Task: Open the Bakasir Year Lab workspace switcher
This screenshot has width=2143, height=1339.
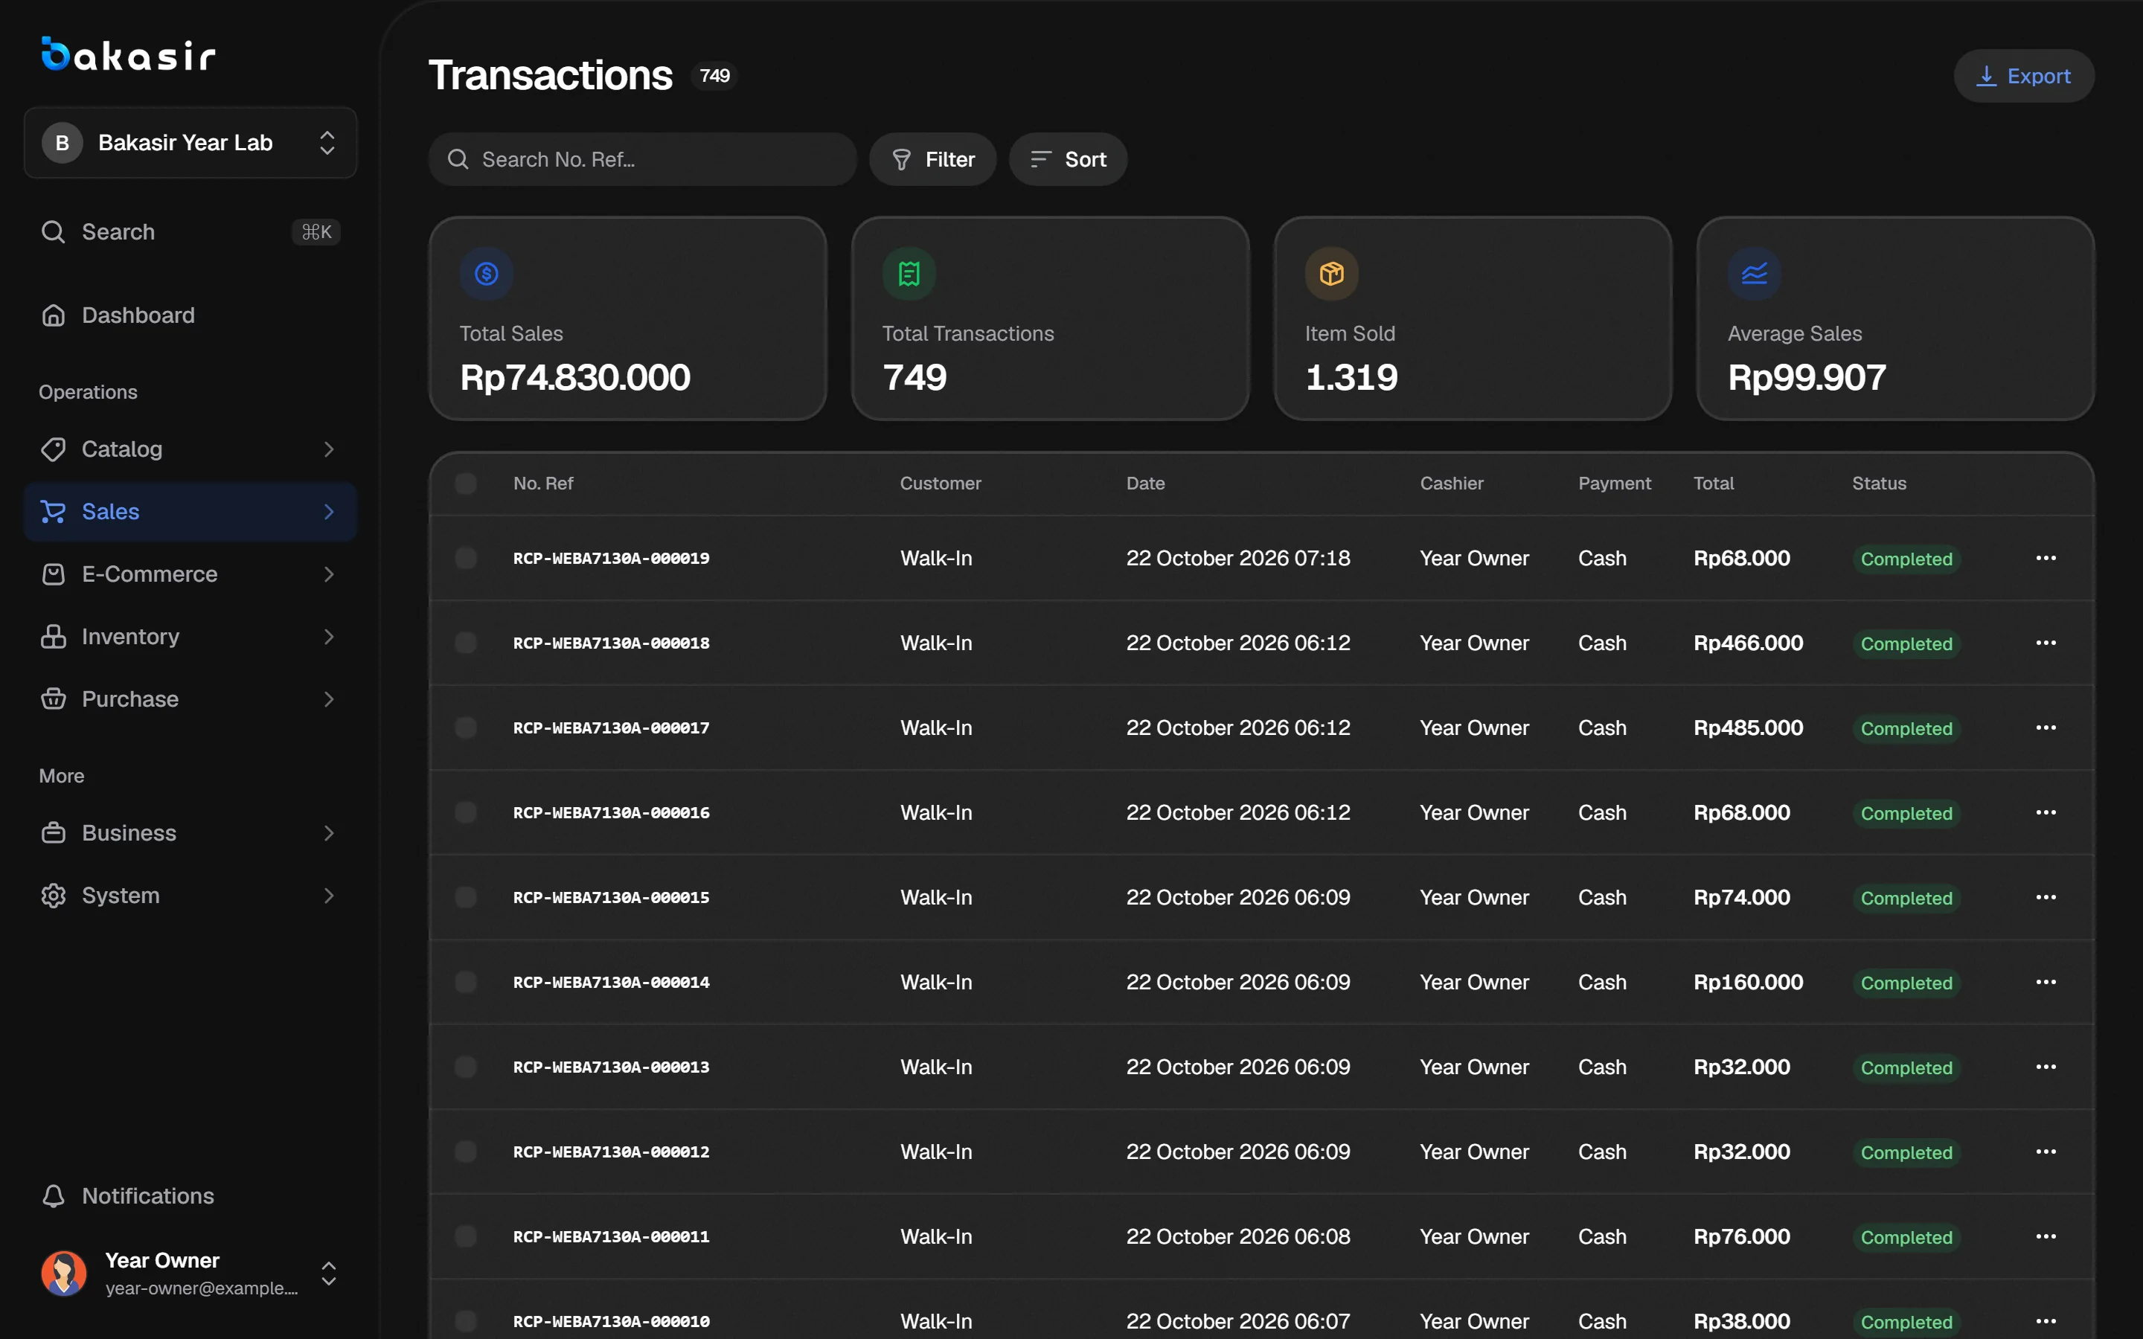Action: [x=190, y=143]
